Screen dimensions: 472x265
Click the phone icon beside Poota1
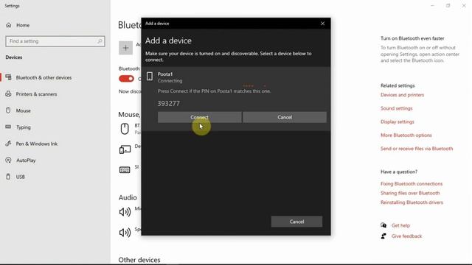coord(150,77)
